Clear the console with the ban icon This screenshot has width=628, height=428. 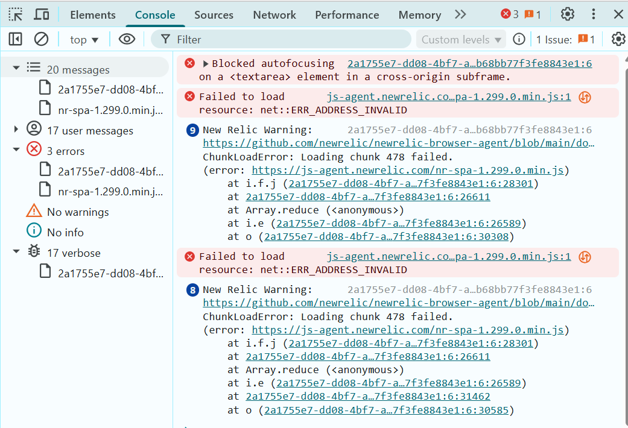click(41, 39)
